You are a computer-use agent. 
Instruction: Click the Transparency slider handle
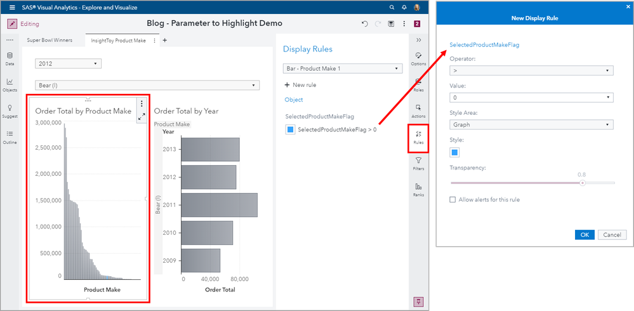pos(582,183)
